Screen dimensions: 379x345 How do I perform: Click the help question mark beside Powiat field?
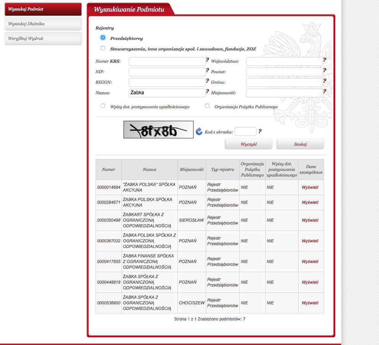pyautogui.click(x=325, y=70)
